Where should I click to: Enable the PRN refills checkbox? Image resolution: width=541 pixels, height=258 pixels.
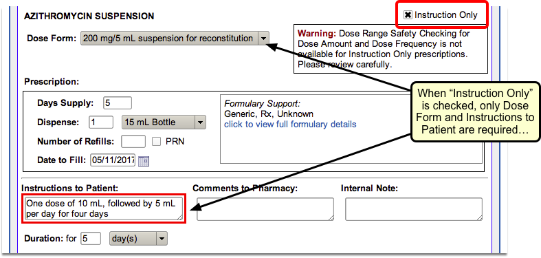[x=156, y=142]
